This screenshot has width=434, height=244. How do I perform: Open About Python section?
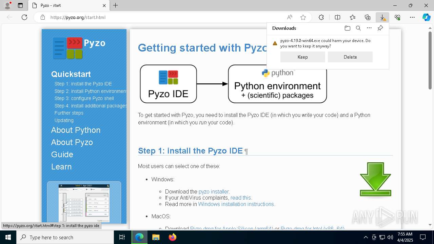tap(76, 130)
